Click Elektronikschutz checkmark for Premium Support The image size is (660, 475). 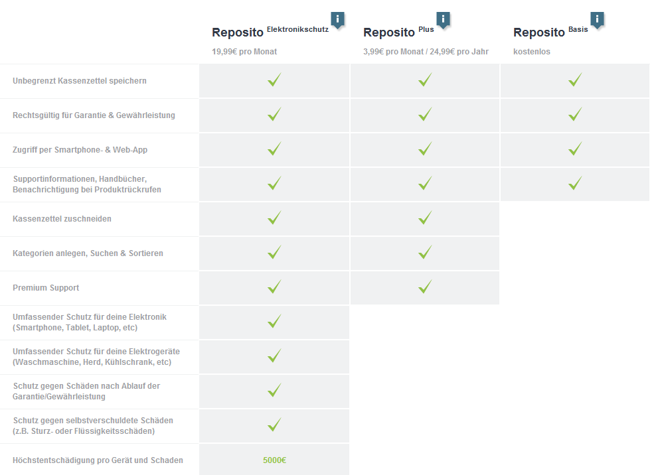coord(274,287)
